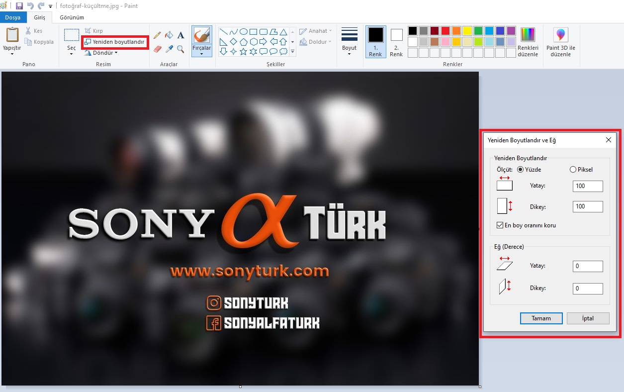Pick the pink swatch in the palette

pyautogui.click(x=446, y=42)
